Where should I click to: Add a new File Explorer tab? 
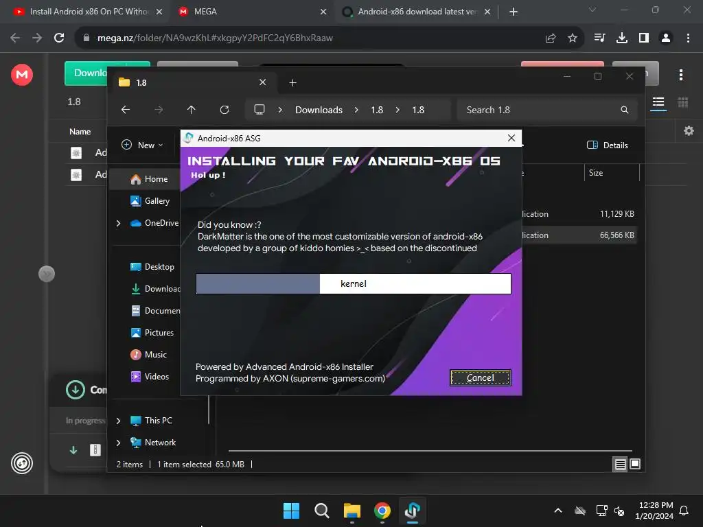click(292, 82)
